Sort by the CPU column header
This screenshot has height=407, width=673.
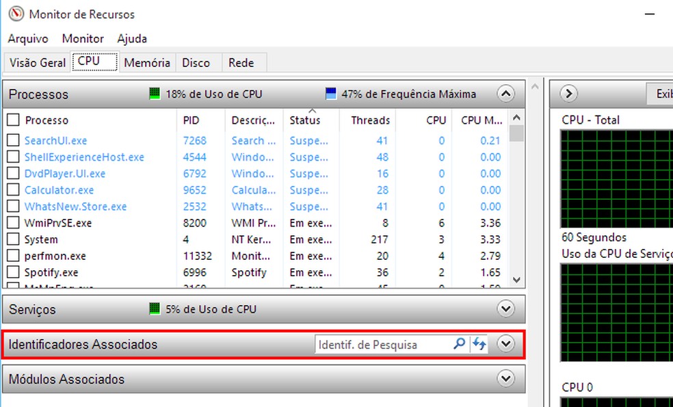click(x=436, y=120)
